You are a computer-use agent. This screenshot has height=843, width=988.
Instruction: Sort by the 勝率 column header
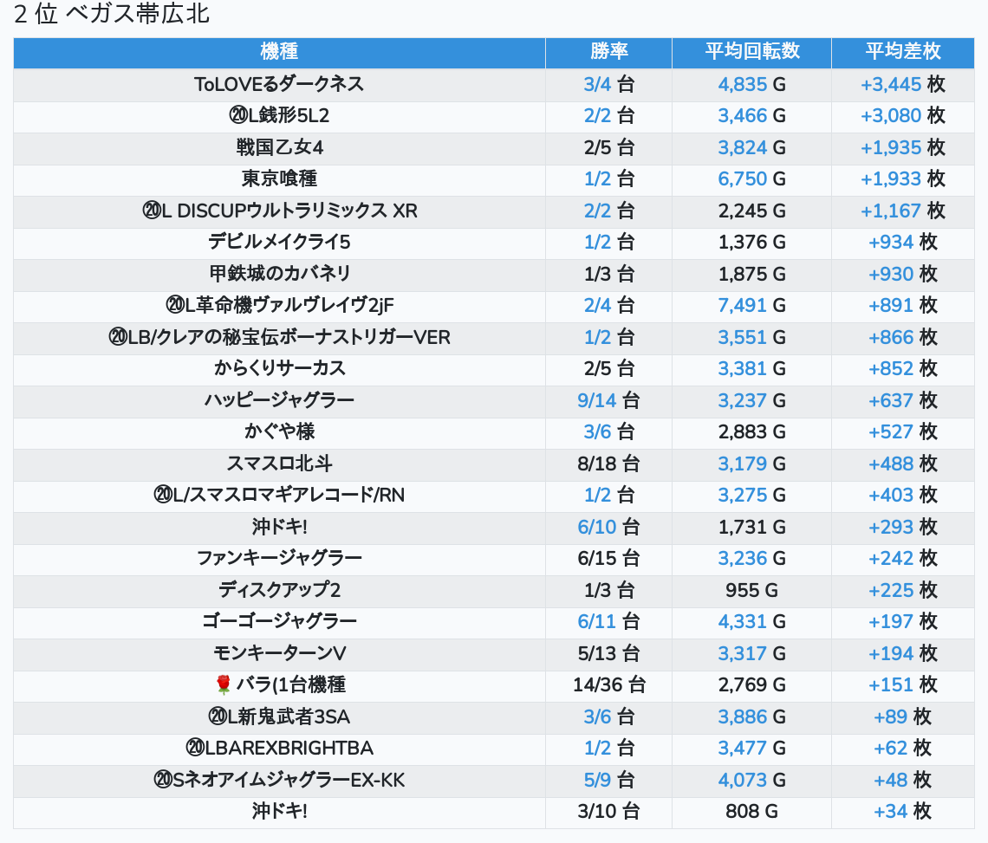click(x=608, y=51)
